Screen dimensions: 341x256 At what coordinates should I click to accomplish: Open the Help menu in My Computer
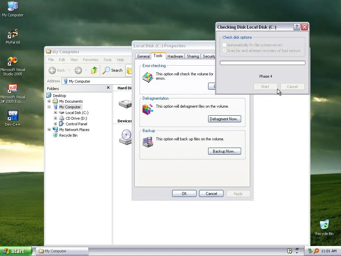coord(120,60)
